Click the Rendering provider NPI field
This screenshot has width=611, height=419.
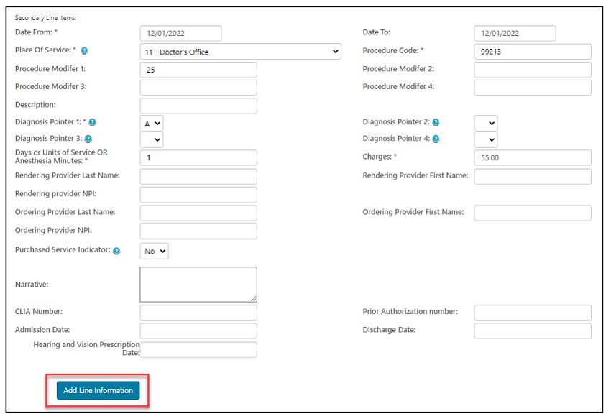click(x=198, y=195)
